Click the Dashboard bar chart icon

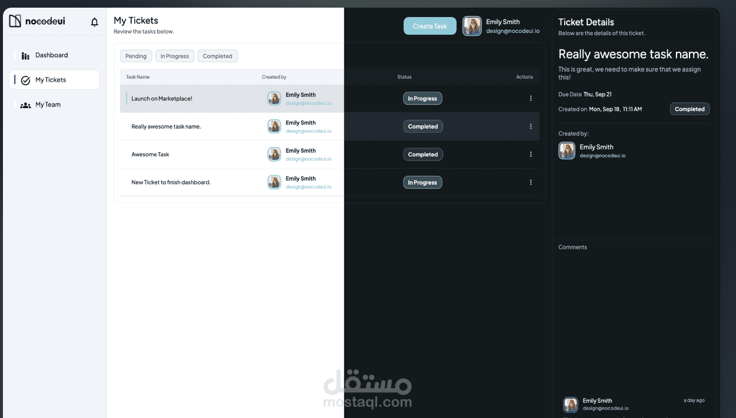pyautogui.click(x=25, y=56)
